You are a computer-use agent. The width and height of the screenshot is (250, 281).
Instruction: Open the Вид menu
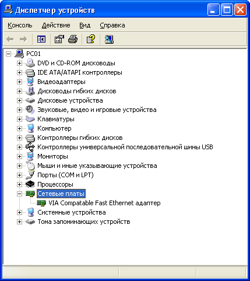(x=85, y=25)
